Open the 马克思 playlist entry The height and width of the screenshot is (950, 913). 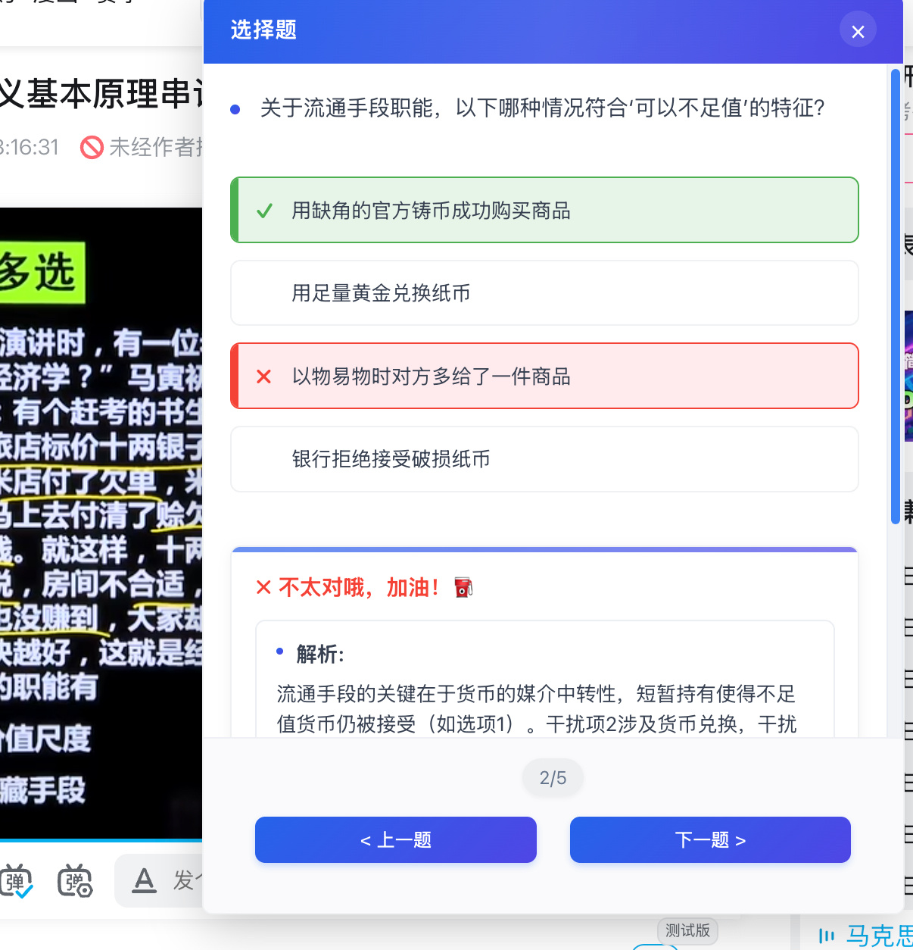click(x=878, y=936)
